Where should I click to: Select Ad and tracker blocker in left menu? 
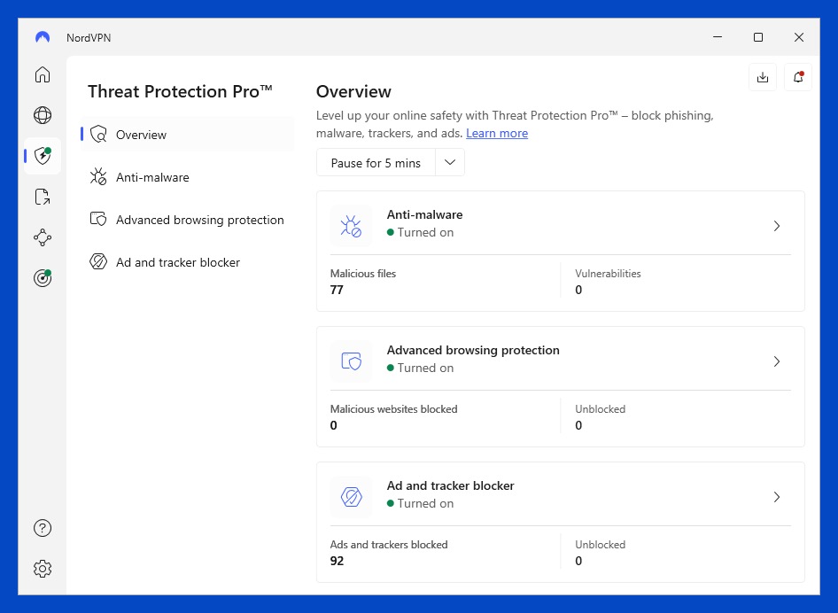pyautogui.click(x=187, y=262)
